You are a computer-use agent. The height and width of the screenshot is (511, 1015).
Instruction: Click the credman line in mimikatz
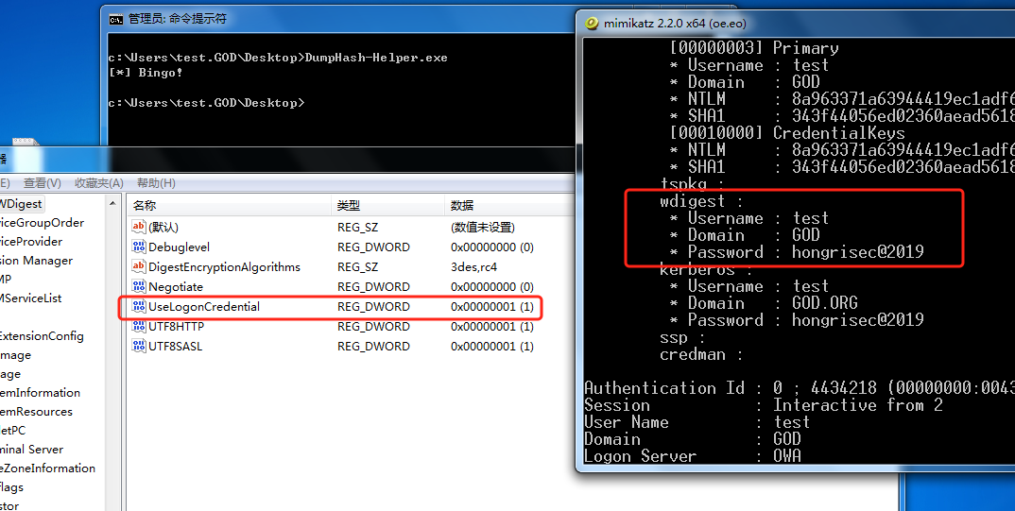tap(701, 354)
